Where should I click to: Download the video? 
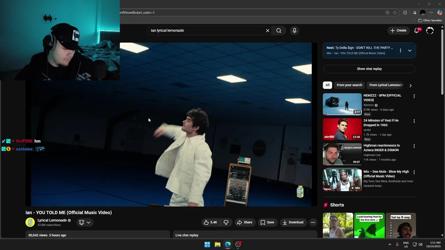pos(293,222)
